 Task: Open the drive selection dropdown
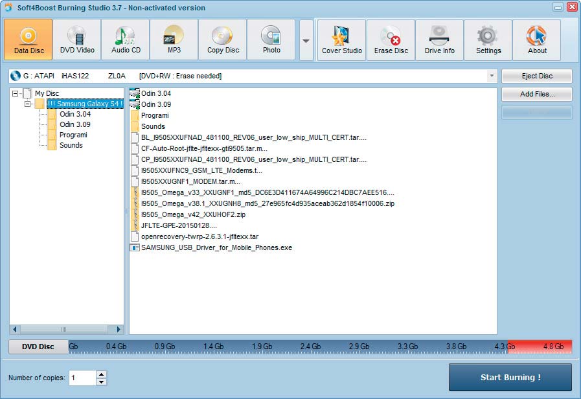[x=492, y=76]
